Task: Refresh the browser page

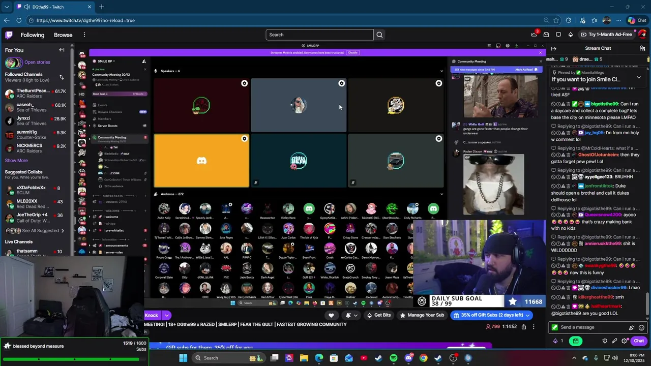Action: [19, 20]
